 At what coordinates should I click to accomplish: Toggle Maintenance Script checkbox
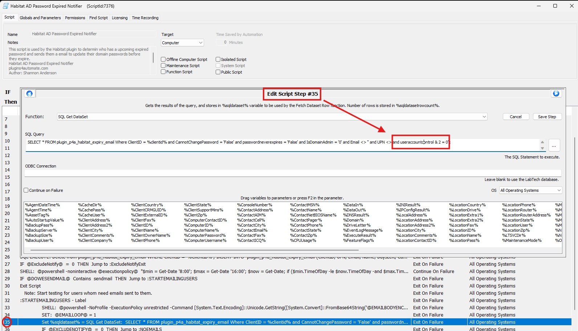pos(163,66)
